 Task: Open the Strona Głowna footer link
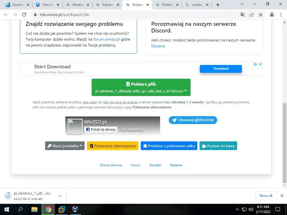tap(111, 165)
